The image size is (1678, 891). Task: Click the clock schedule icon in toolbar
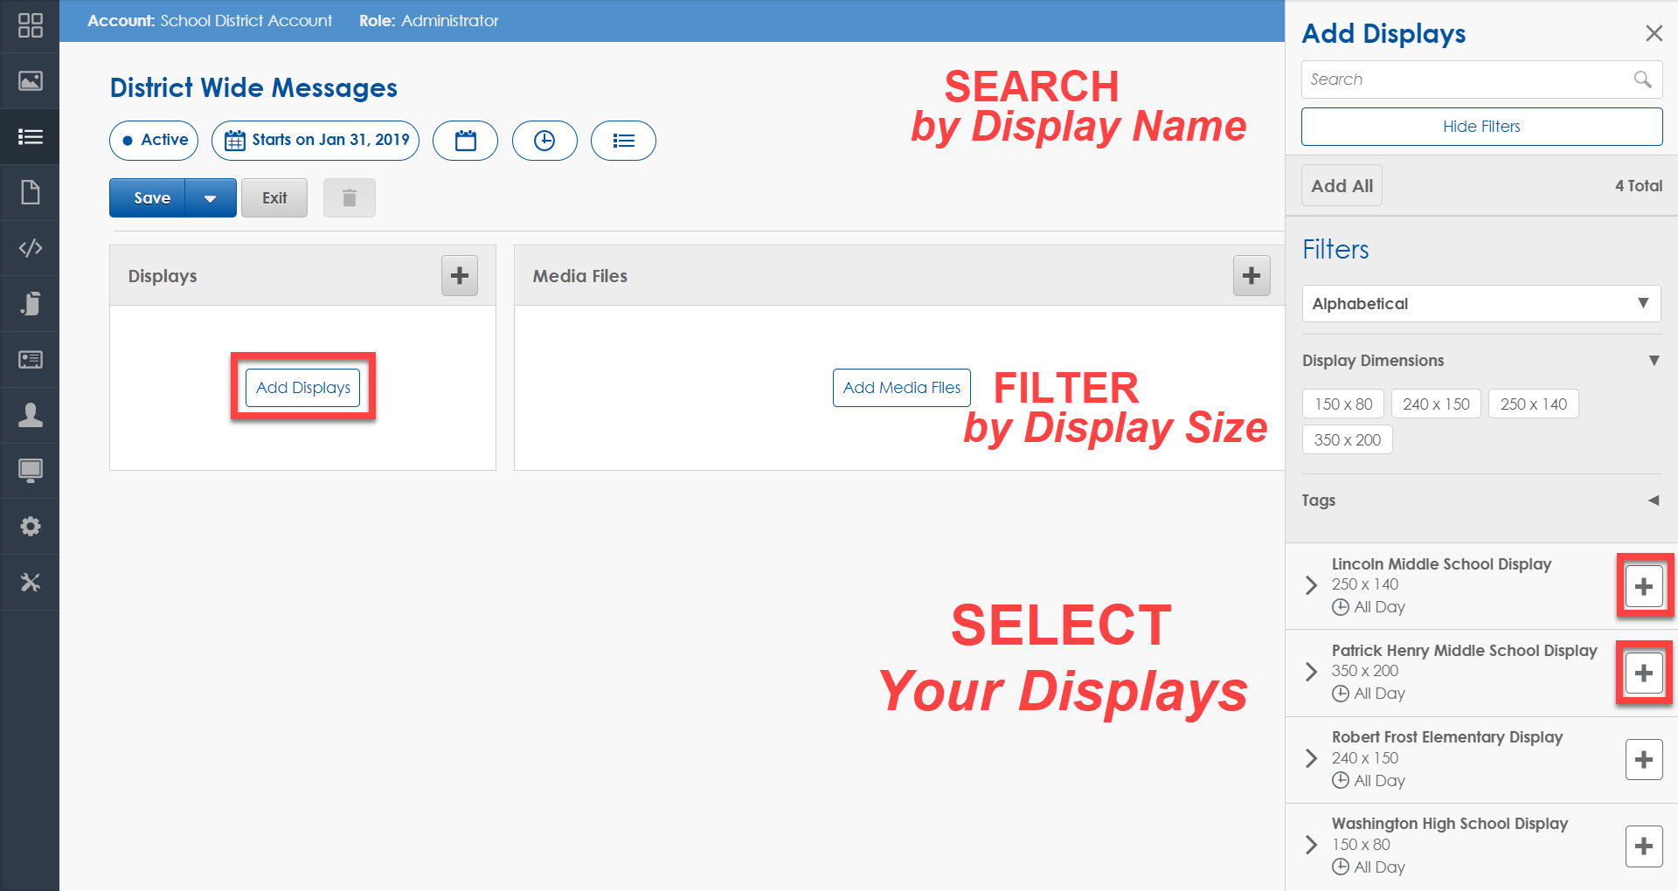point(544,140)
